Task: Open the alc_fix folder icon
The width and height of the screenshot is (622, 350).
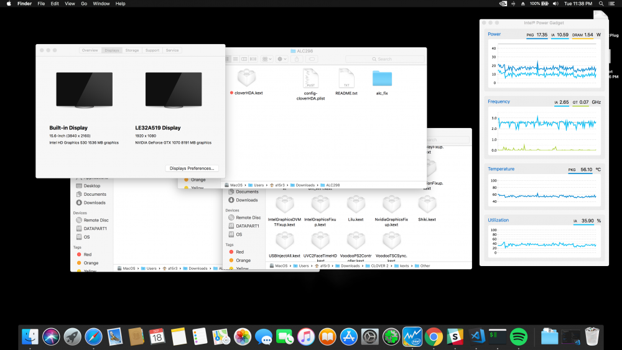Action: point(382,78)
